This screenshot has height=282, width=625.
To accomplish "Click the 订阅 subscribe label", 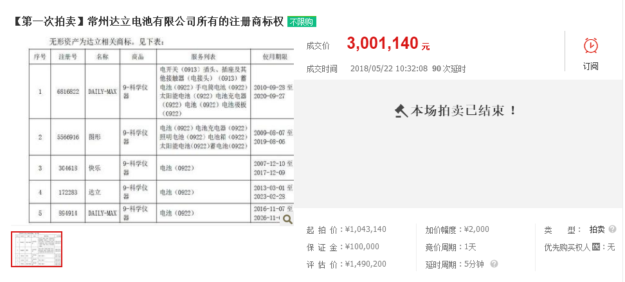I will [590, 66].
